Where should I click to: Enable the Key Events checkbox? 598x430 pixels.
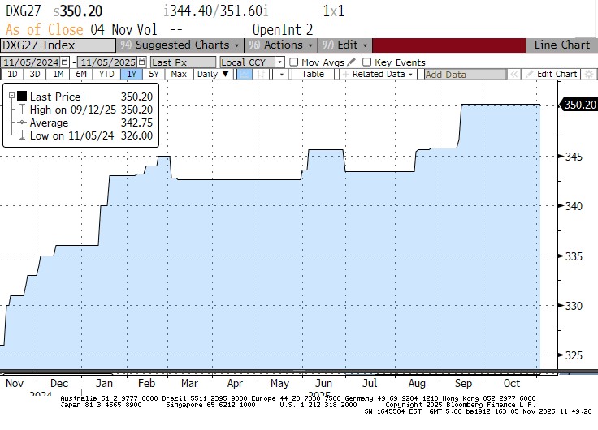[367, 62]
